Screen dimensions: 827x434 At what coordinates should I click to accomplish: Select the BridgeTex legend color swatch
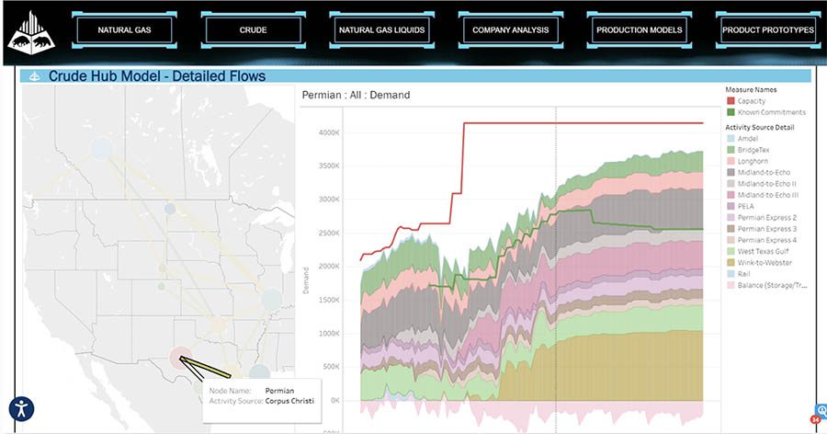coord(731,150)
